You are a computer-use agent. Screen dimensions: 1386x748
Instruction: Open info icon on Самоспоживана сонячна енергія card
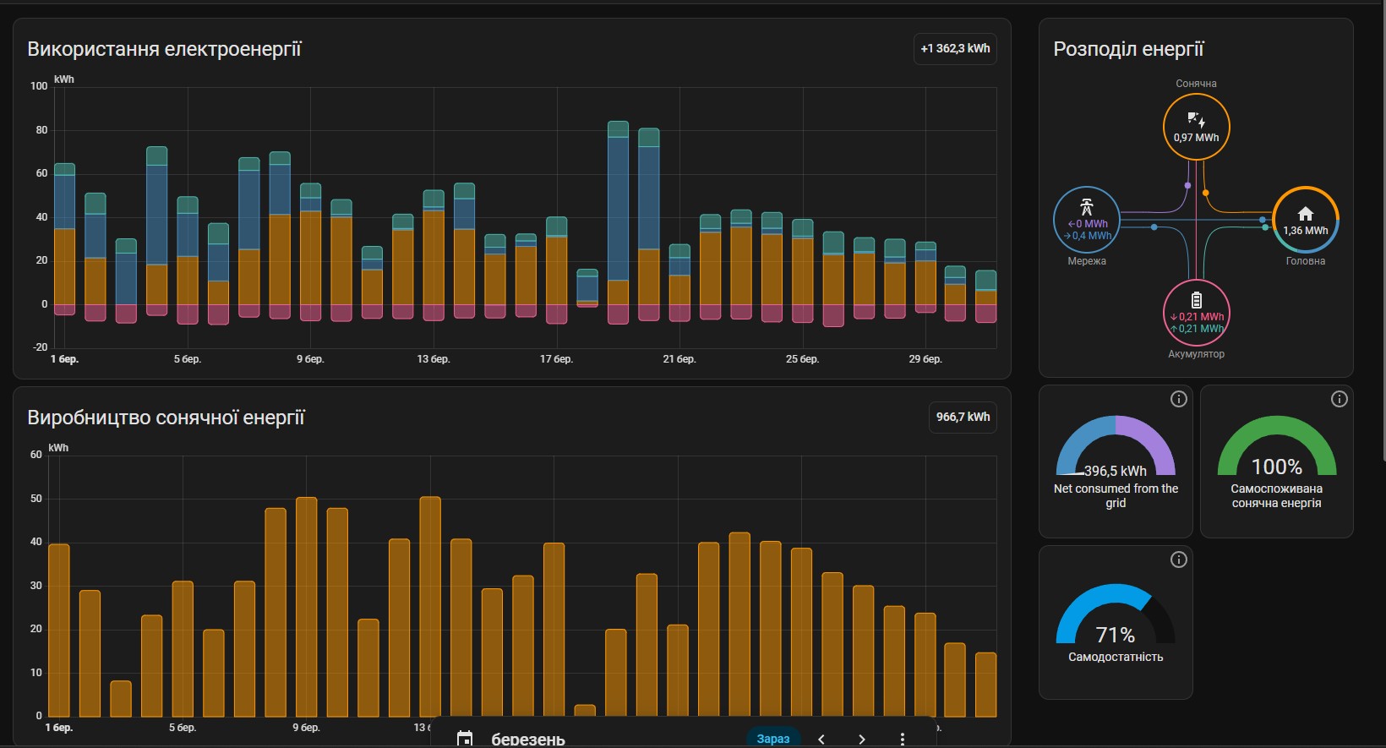click(x=1339, y=400)
